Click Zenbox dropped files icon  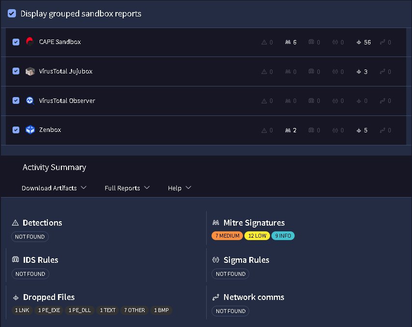(x=359, y=130)
